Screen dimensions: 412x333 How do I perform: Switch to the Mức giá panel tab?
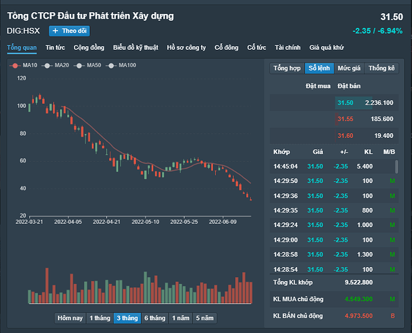click(x=349, y=68)
